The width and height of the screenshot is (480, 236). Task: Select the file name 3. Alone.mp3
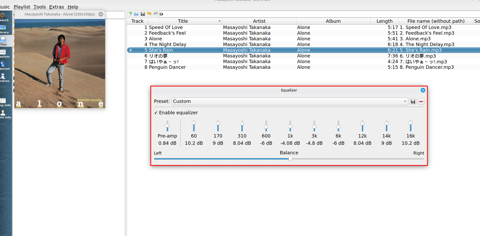tap(415, 39)
